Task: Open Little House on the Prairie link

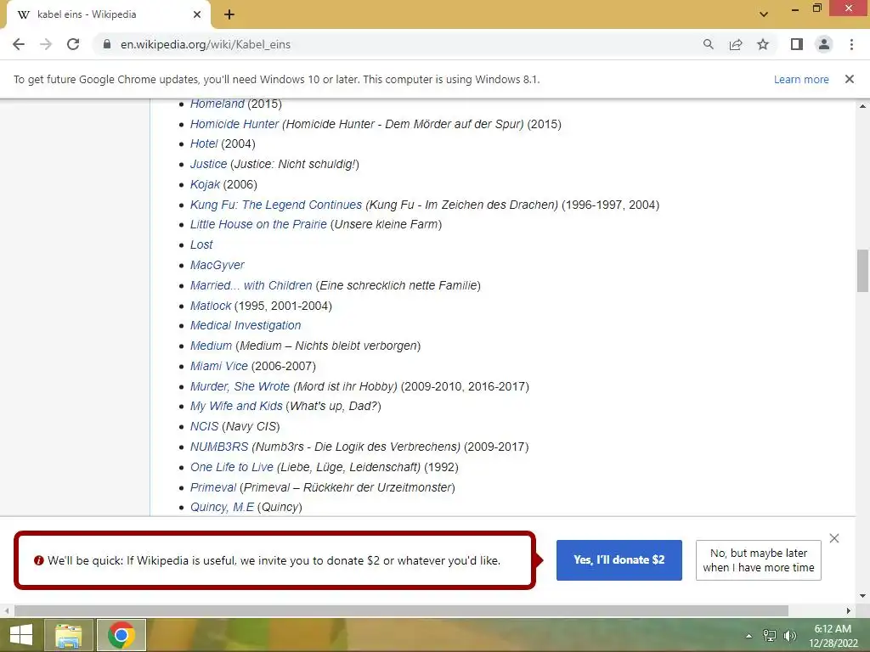Action: [258, 224]
